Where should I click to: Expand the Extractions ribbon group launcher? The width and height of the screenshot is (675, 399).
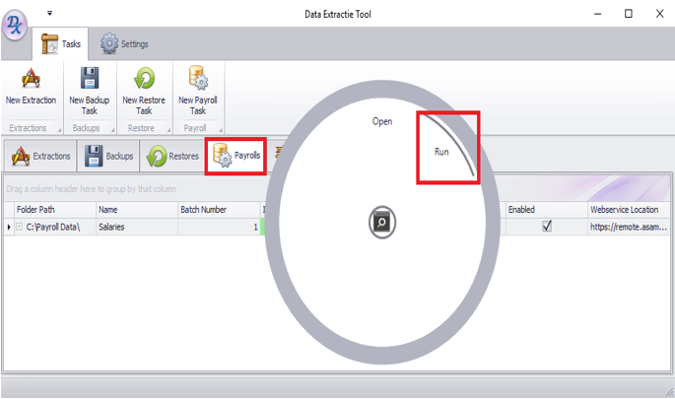coord(59,129)
